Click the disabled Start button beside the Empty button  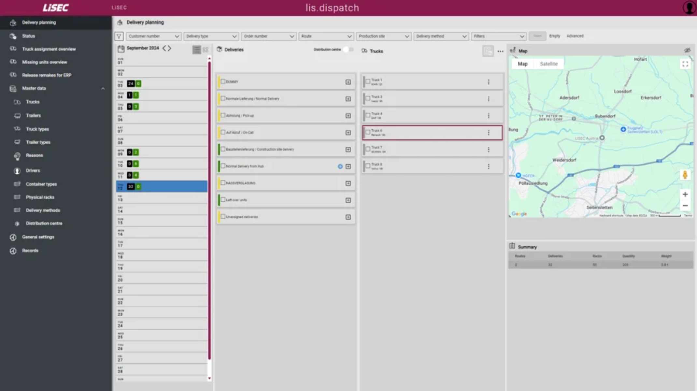coord(537,36)
